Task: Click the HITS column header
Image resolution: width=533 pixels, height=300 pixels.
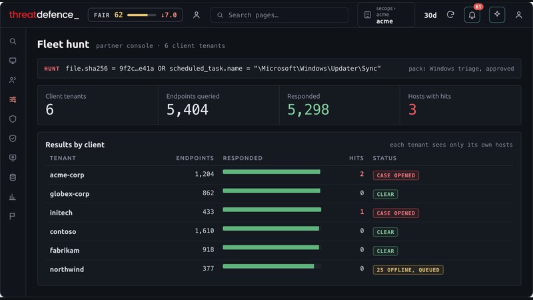Action: click(x=356, y=158)
